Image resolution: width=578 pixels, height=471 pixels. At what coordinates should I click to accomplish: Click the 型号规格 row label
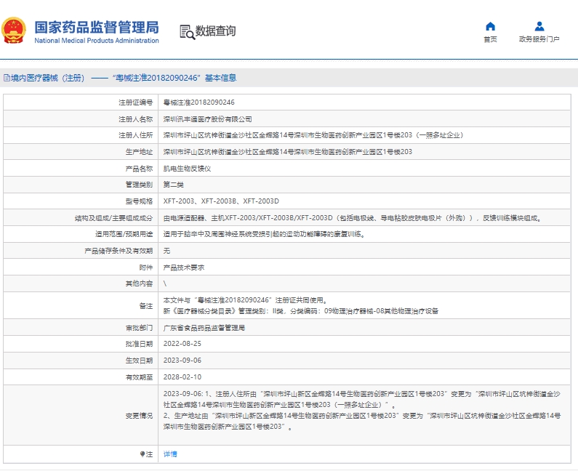pyautogui.click(x=139, y=201)
